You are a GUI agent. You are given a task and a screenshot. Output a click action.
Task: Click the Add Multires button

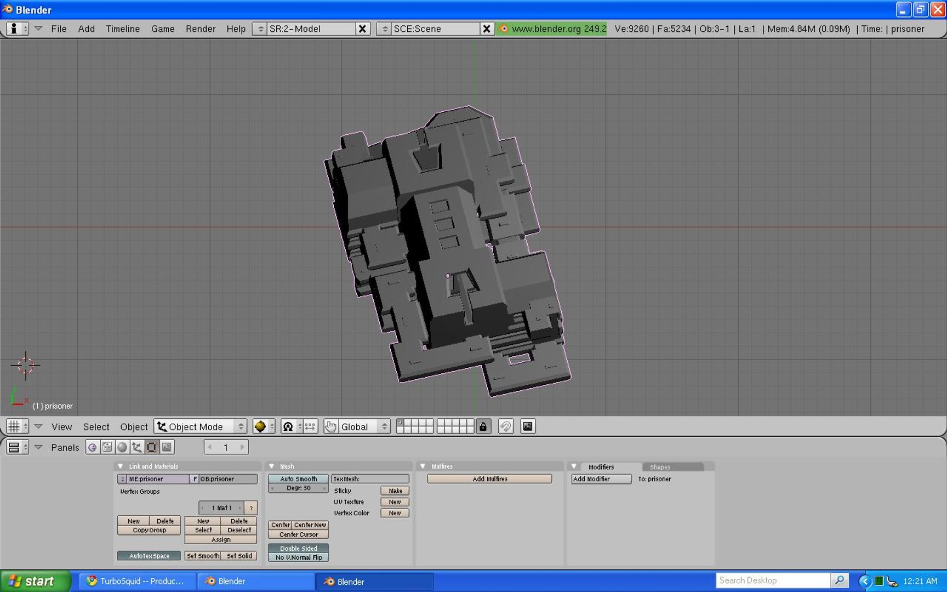tap(490, 479)
